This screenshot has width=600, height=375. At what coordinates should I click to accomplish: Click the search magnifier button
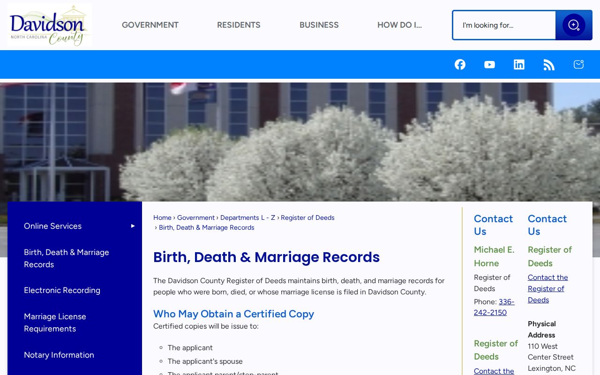(x=574, y=25)
